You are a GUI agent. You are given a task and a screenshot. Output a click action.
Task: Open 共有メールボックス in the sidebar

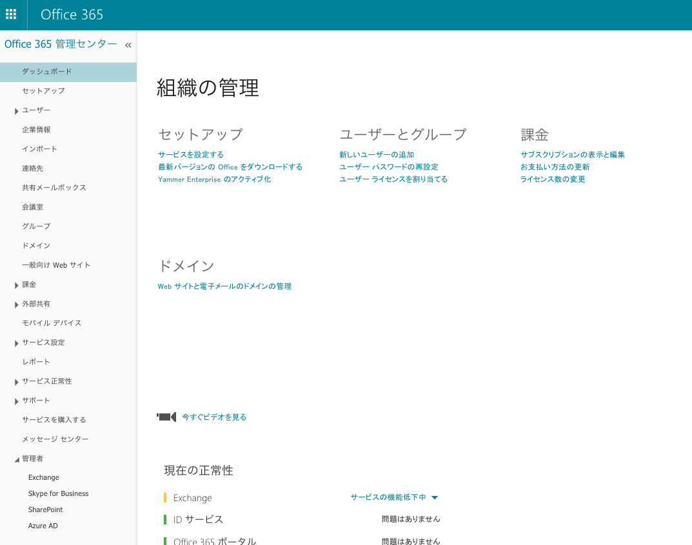pyautogui.click(x=54, y=188)
